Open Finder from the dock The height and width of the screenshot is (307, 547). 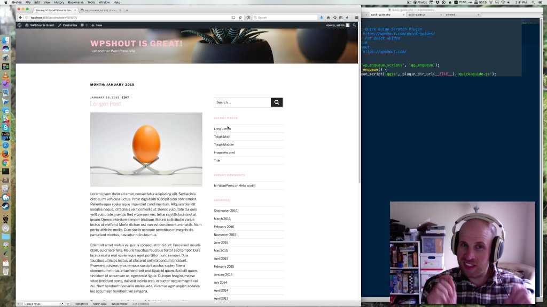[5, 41]
